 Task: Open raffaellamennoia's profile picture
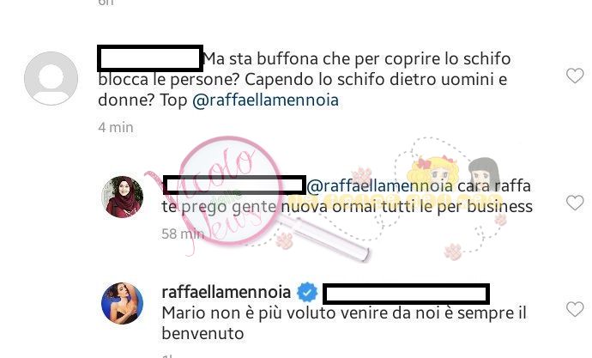click(123, 303)
